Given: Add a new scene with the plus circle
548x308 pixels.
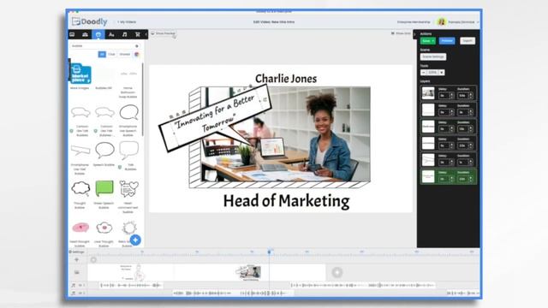Looking at the screenshot, I should click(x=337, y=272).
